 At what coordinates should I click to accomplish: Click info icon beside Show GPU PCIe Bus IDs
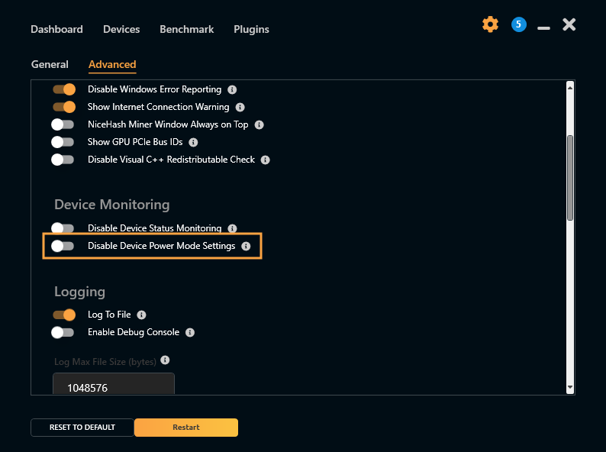[x=193, y=142]
